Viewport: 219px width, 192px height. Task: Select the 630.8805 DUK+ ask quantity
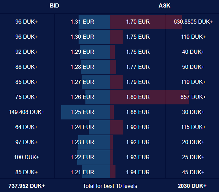[x=193, y=22]
